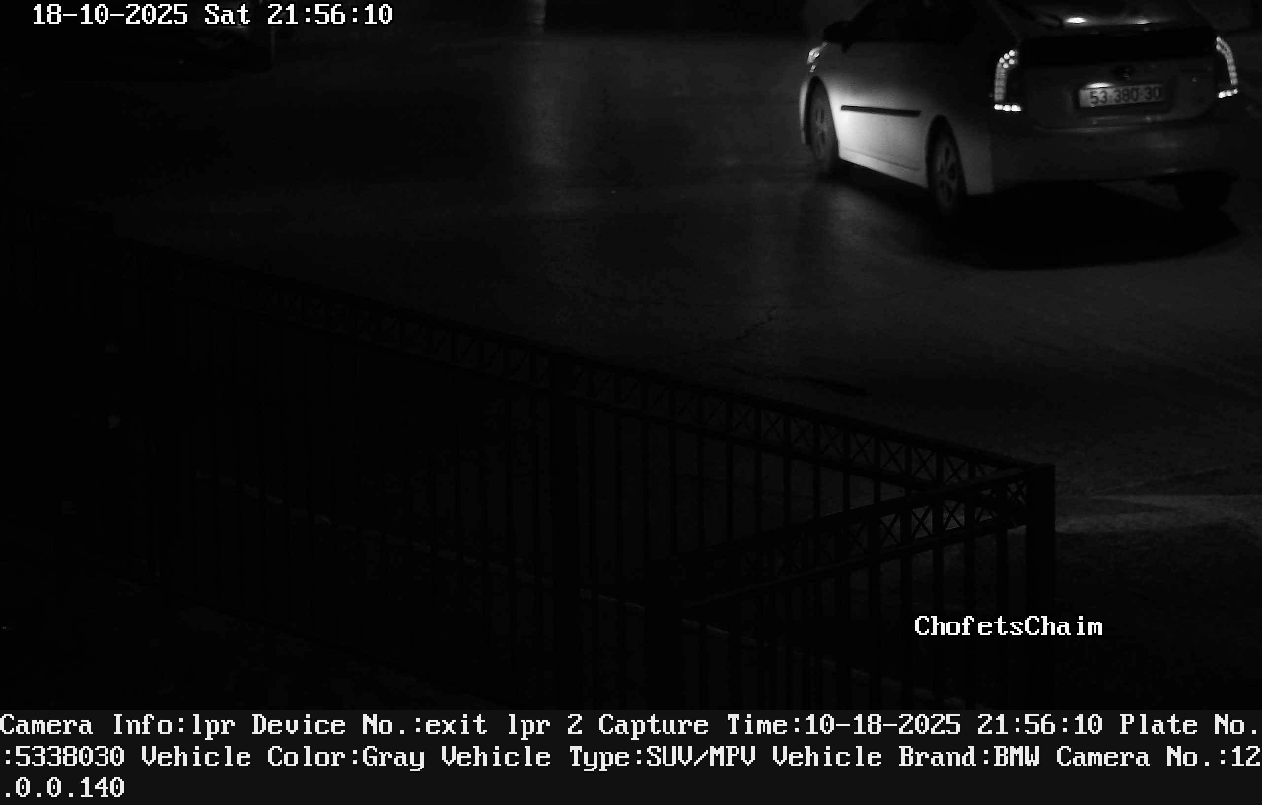Select the Device No.:exit lpr 2 text

(417, 726)
